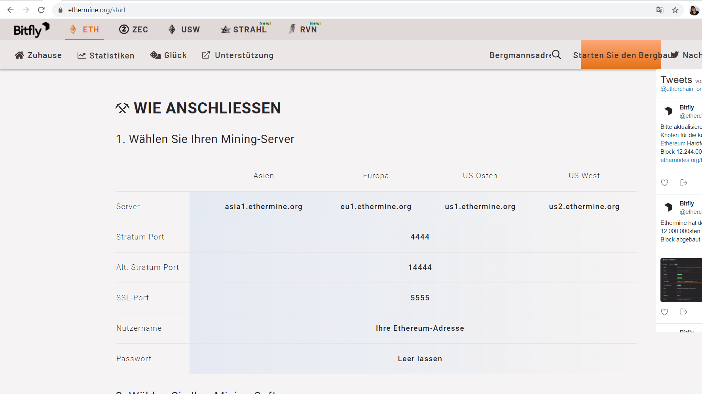Click the Server row label
The width and height of the screenshot is (702, 394).
128,207
